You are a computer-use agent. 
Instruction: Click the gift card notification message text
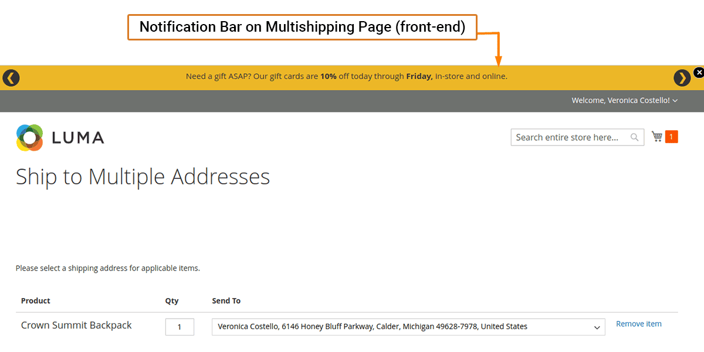(346, 76)
